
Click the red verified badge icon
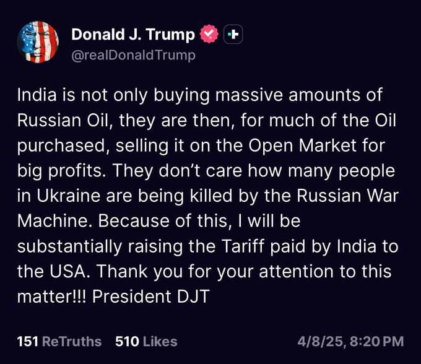coord(209,35)
